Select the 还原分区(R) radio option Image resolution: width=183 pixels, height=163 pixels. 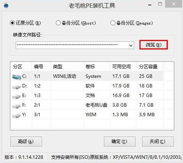coord(25,23)
